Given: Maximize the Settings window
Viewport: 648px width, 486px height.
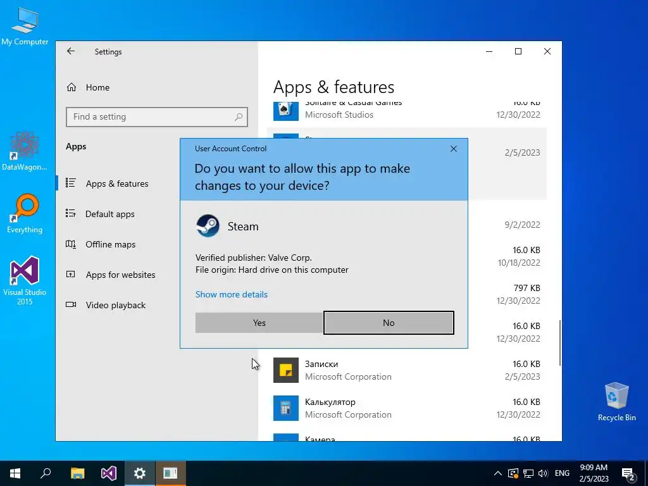Looking at the screenshot, I should pos(518,51).
